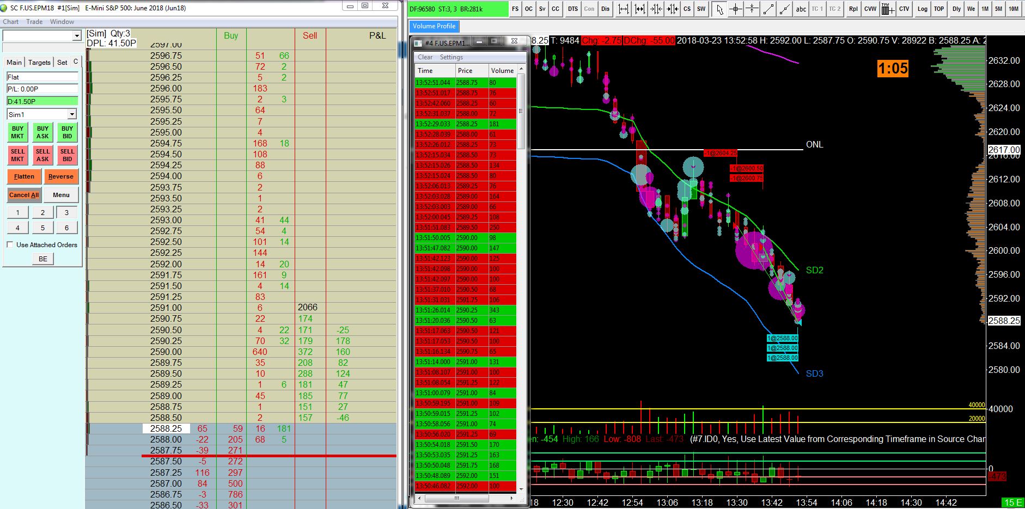Click the Flatten position button
Screen dimensions: 1025x509
[x=24, y=176]
